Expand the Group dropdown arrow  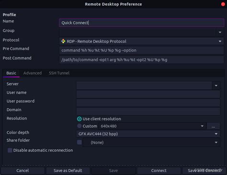(x=220, y=33)
